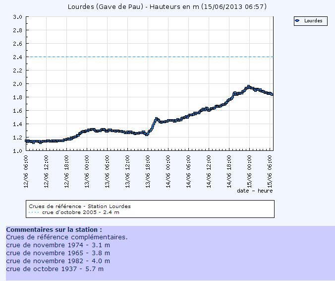Click the last data point on the curve
The image size is (335, 281).
click(272, 94)
